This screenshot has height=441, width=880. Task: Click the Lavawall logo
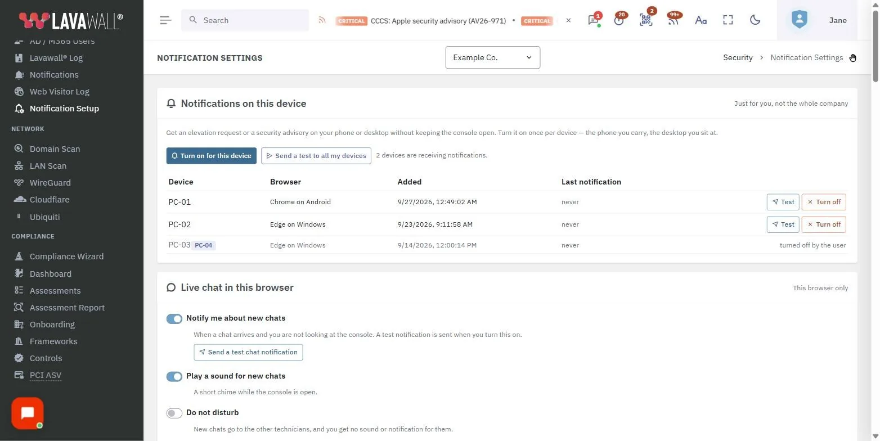click(71, 20)
